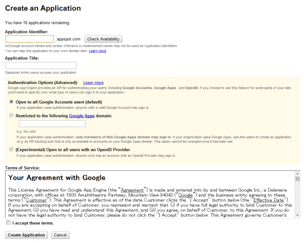Image resolution: width=304 pixels, height=243 pixels.
Task: Select Experimental OpenID Provider radio option
Action: (x=12, y=150)
